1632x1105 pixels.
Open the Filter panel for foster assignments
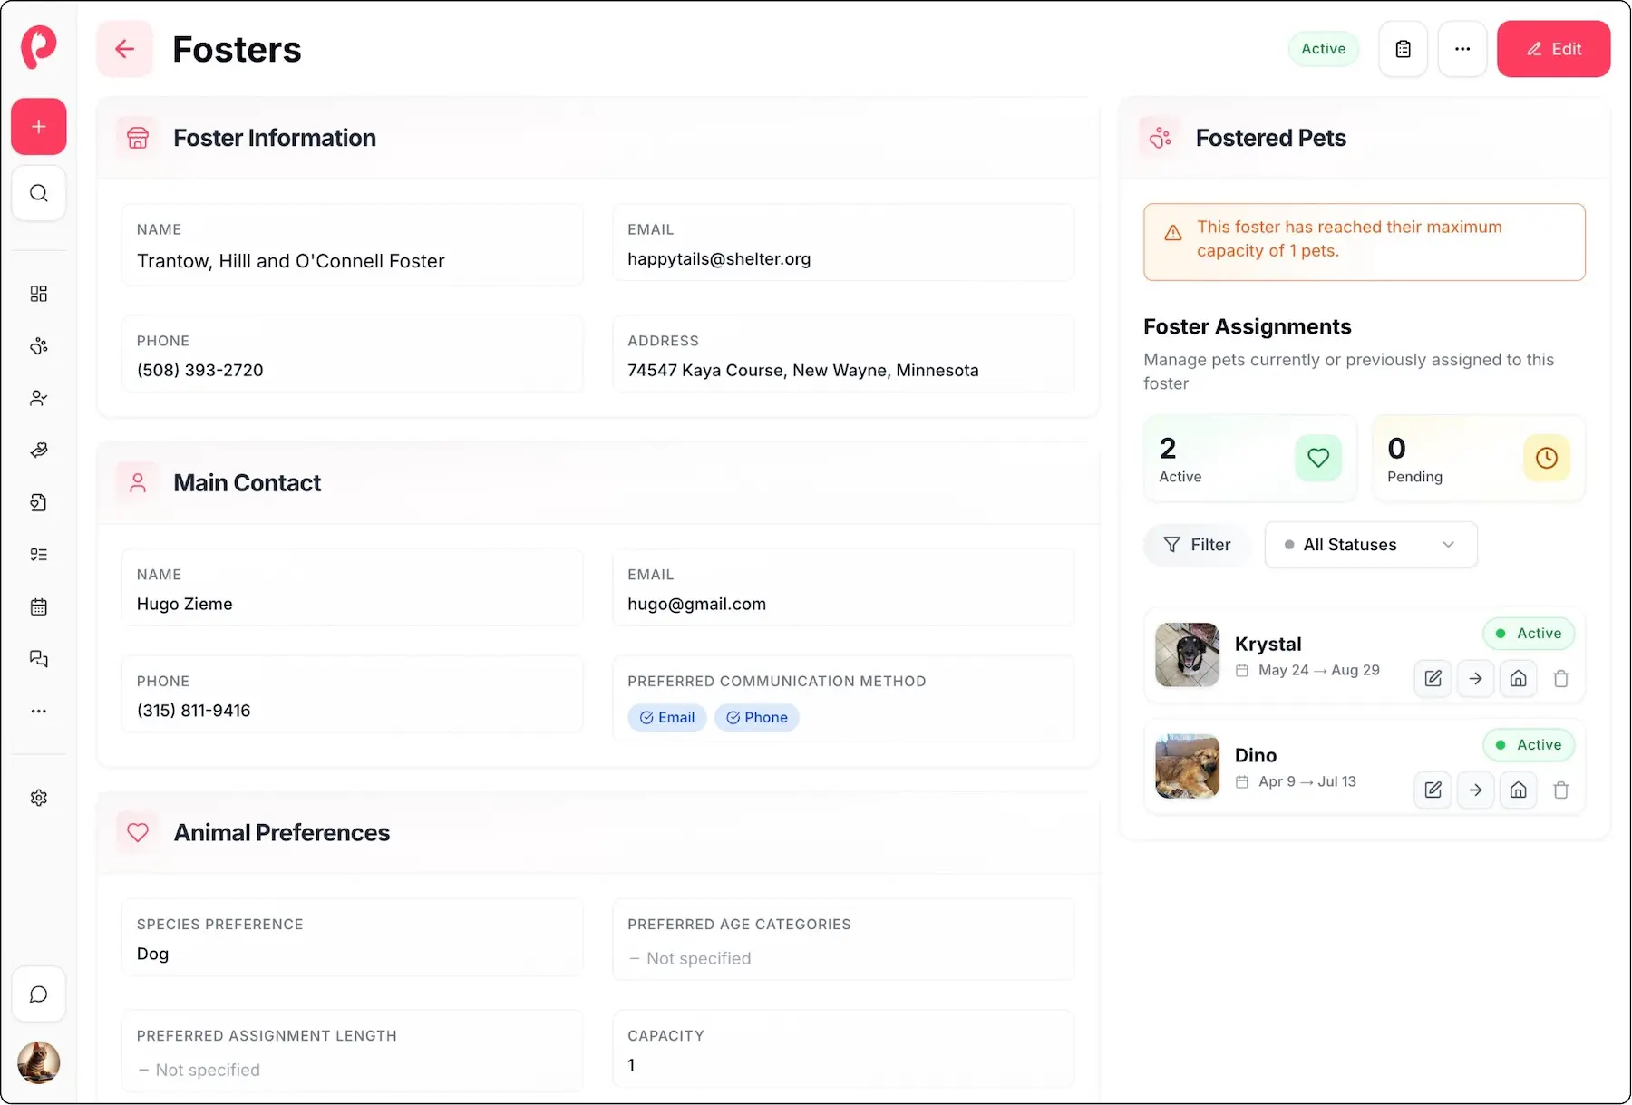pyautogui.click(x=1198, y=544)
